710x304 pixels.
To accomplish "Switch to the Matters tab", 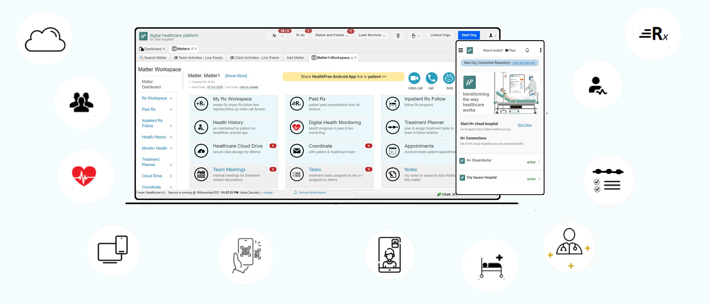I will click(x=184, y=49).
